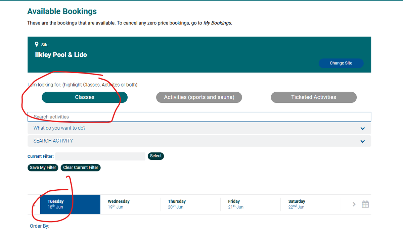
Task: Enable the Ticketed Activities filter
Action: 313,97
